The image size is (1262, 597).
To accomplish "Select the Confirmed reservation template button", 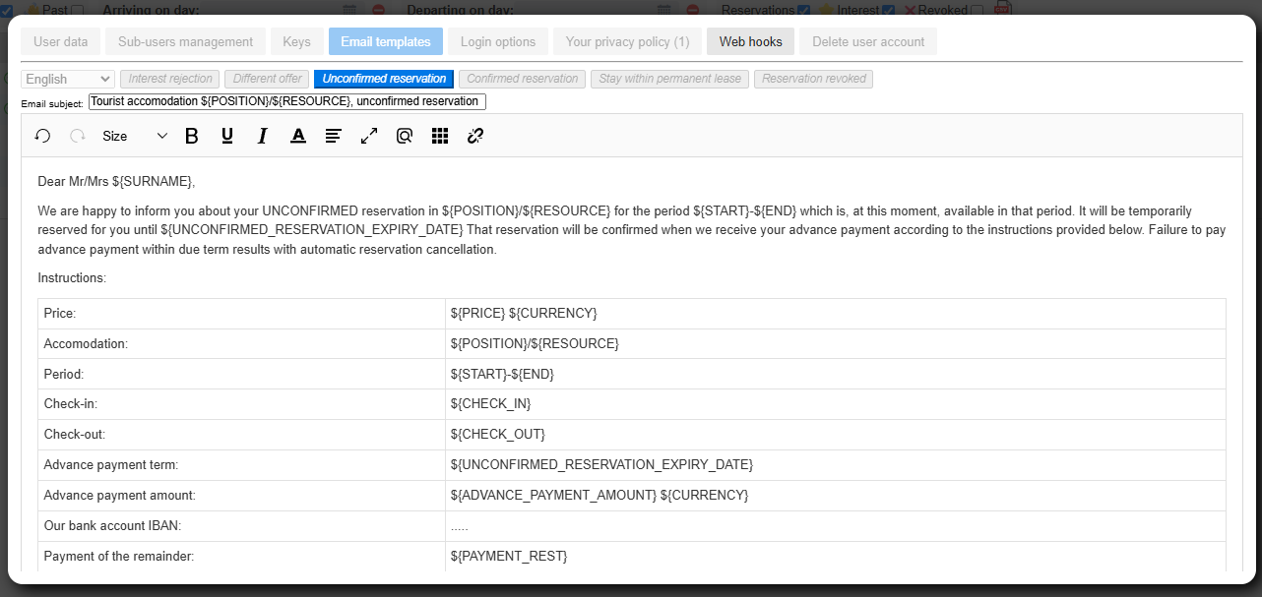I will (522, 79).
